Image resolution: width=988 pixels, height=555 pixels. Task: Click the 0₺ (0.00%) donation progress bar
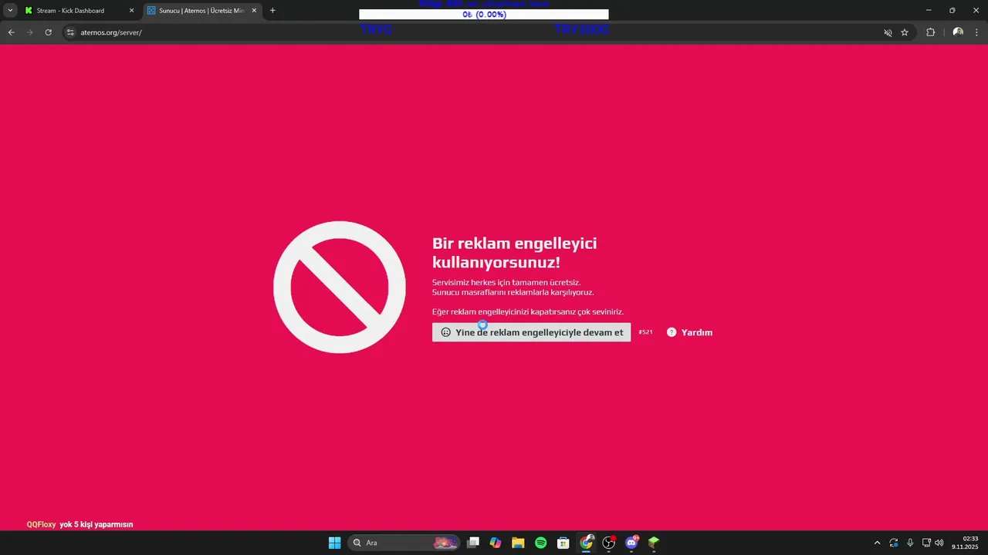484,15
